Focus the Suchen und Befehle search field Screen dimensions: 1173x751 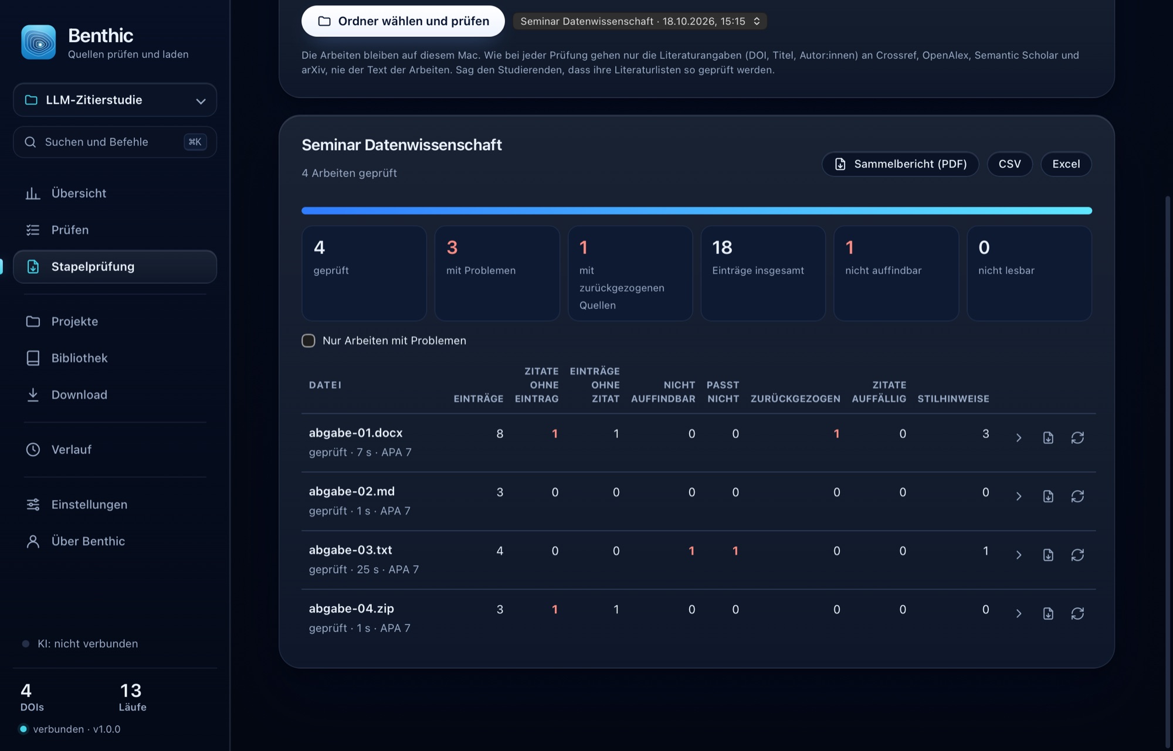115,142
